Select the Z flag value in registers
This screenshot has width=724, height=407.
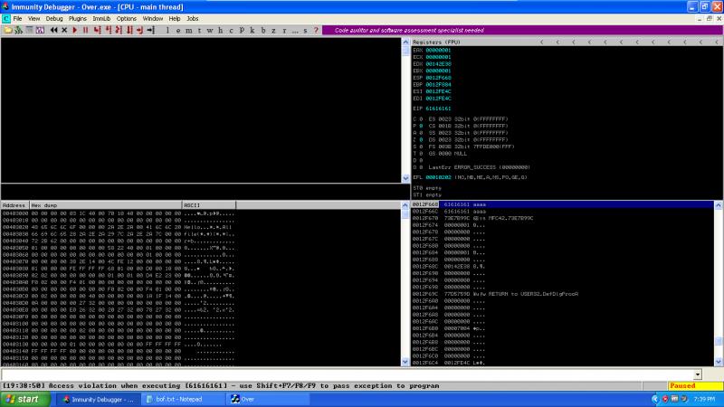coord(421,139)
